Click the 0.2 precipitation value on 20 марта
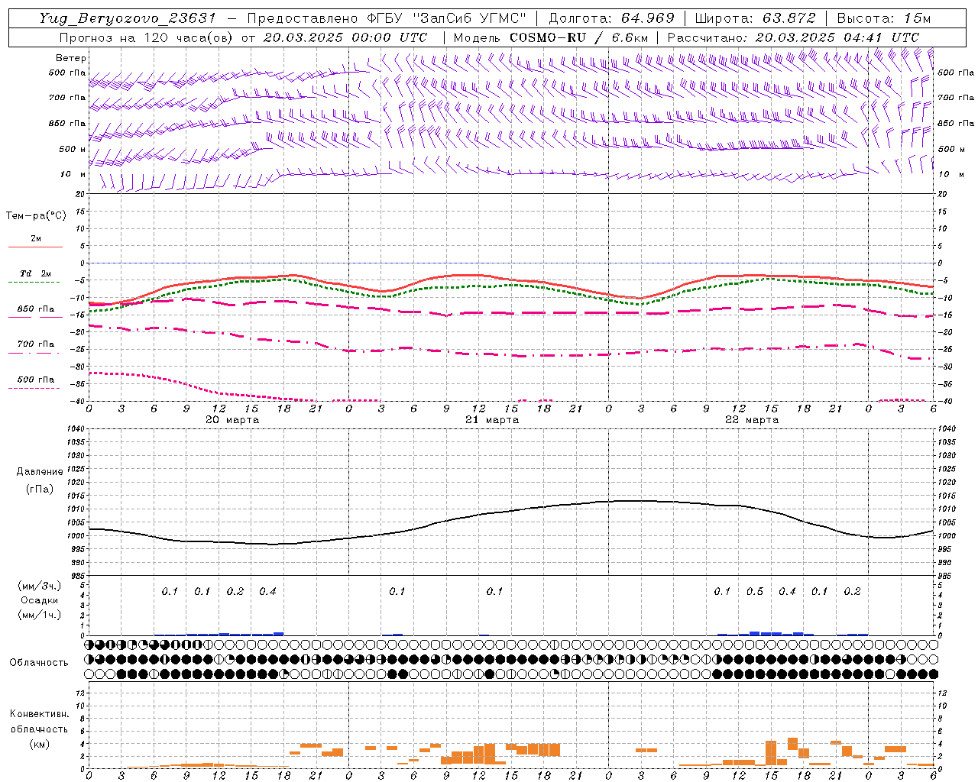 tap(235, 592)
